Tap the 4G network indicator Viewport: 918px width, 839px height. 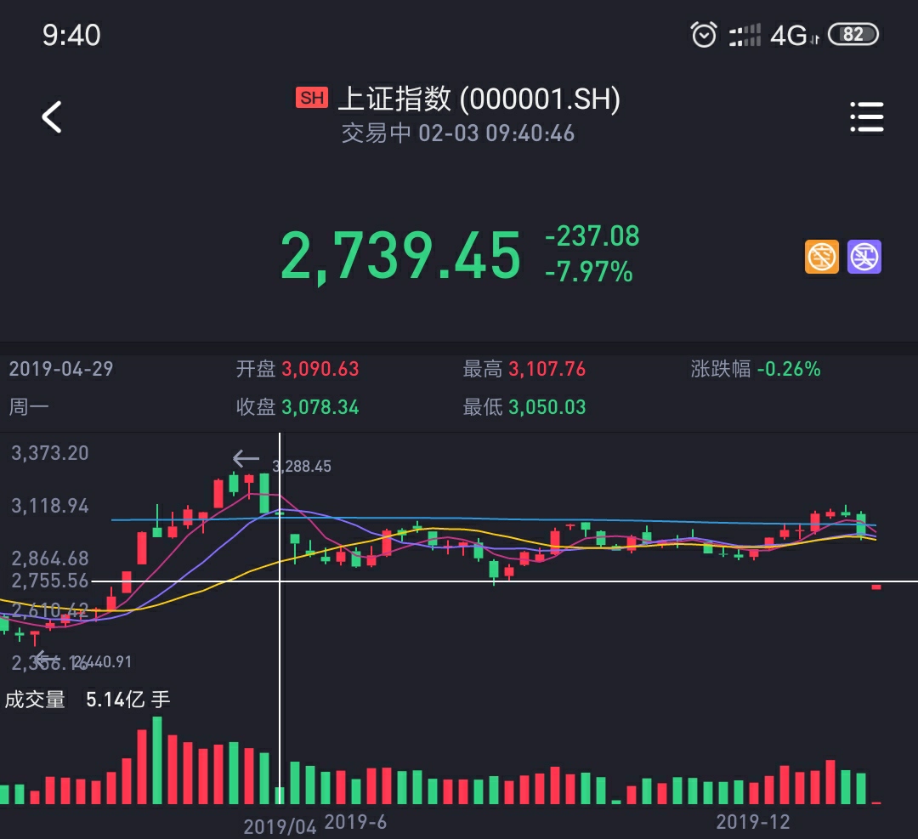(794, 36)
